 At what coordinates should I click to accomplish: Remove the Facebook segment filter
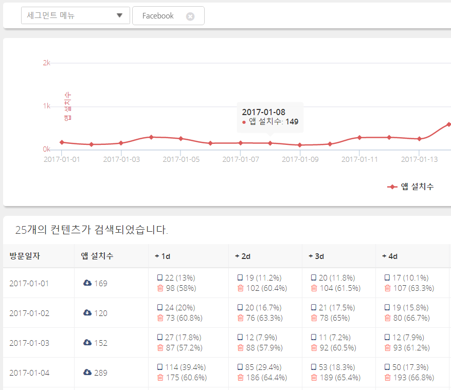[190, 16]
